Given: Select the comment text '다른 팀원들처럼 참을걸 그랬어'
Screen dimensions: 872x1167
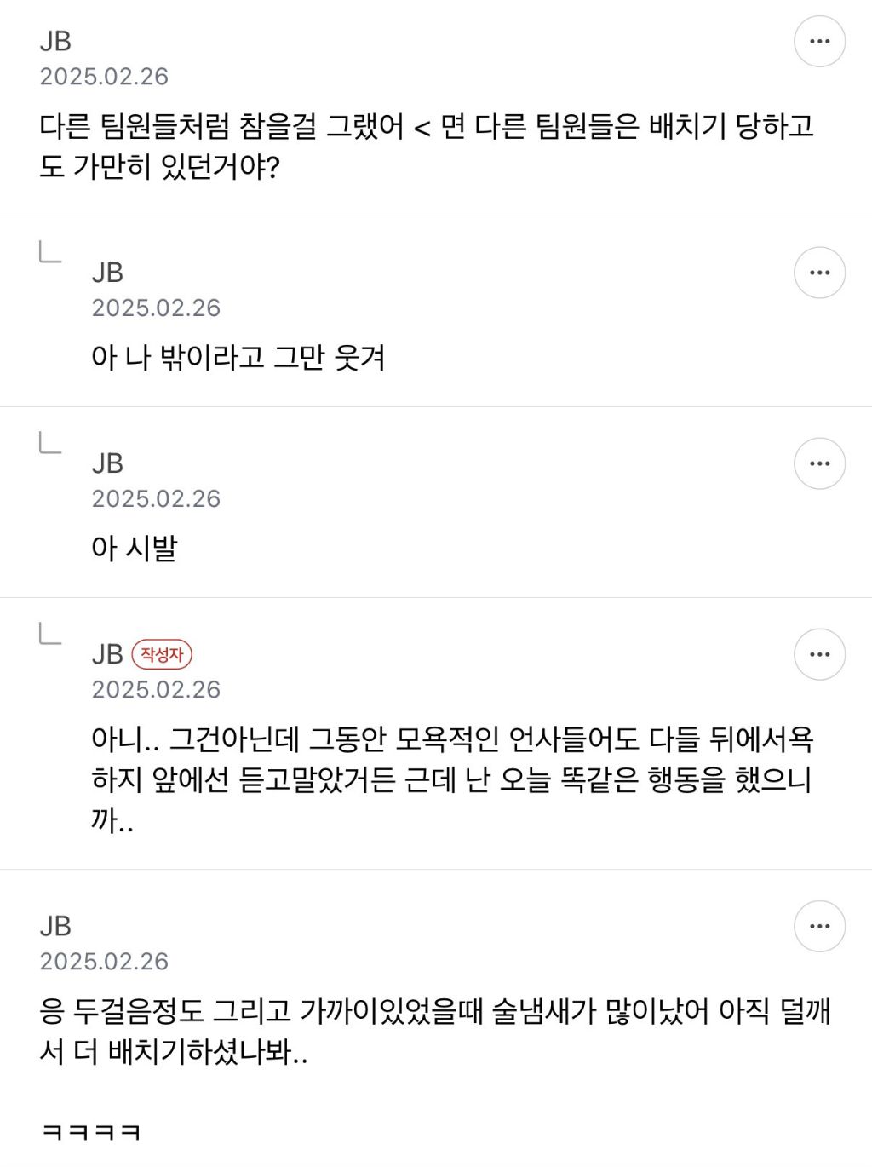Looking at the screenshot, I should (x=221, y=127).
